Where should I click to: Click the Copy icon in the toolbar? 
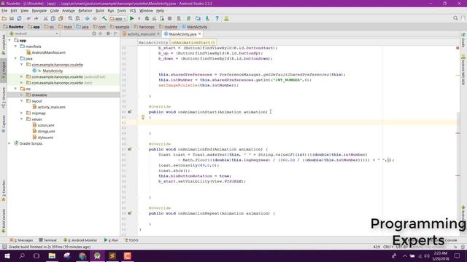[53, 18]
